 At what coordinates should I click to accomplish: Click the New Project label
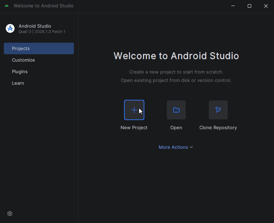134,128
